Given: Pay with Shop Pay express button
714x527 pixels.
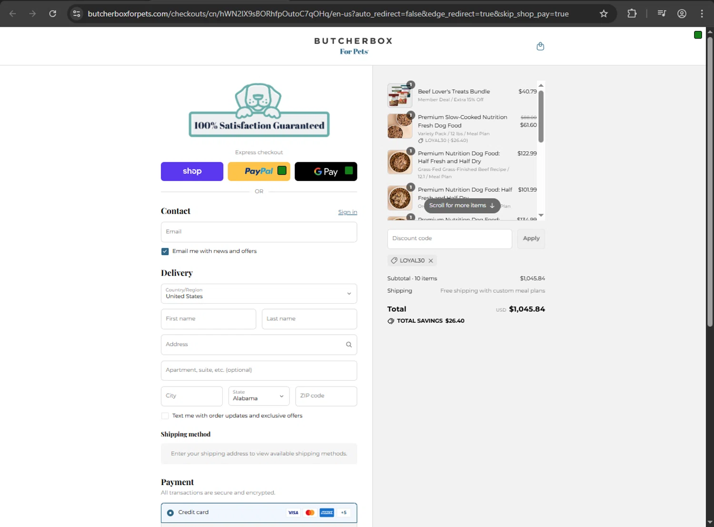Looking at the screenshot, I should [x=192, y=171].
